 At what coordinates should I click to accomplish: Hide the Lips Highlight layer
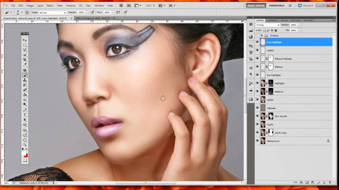tap(257, 42)
